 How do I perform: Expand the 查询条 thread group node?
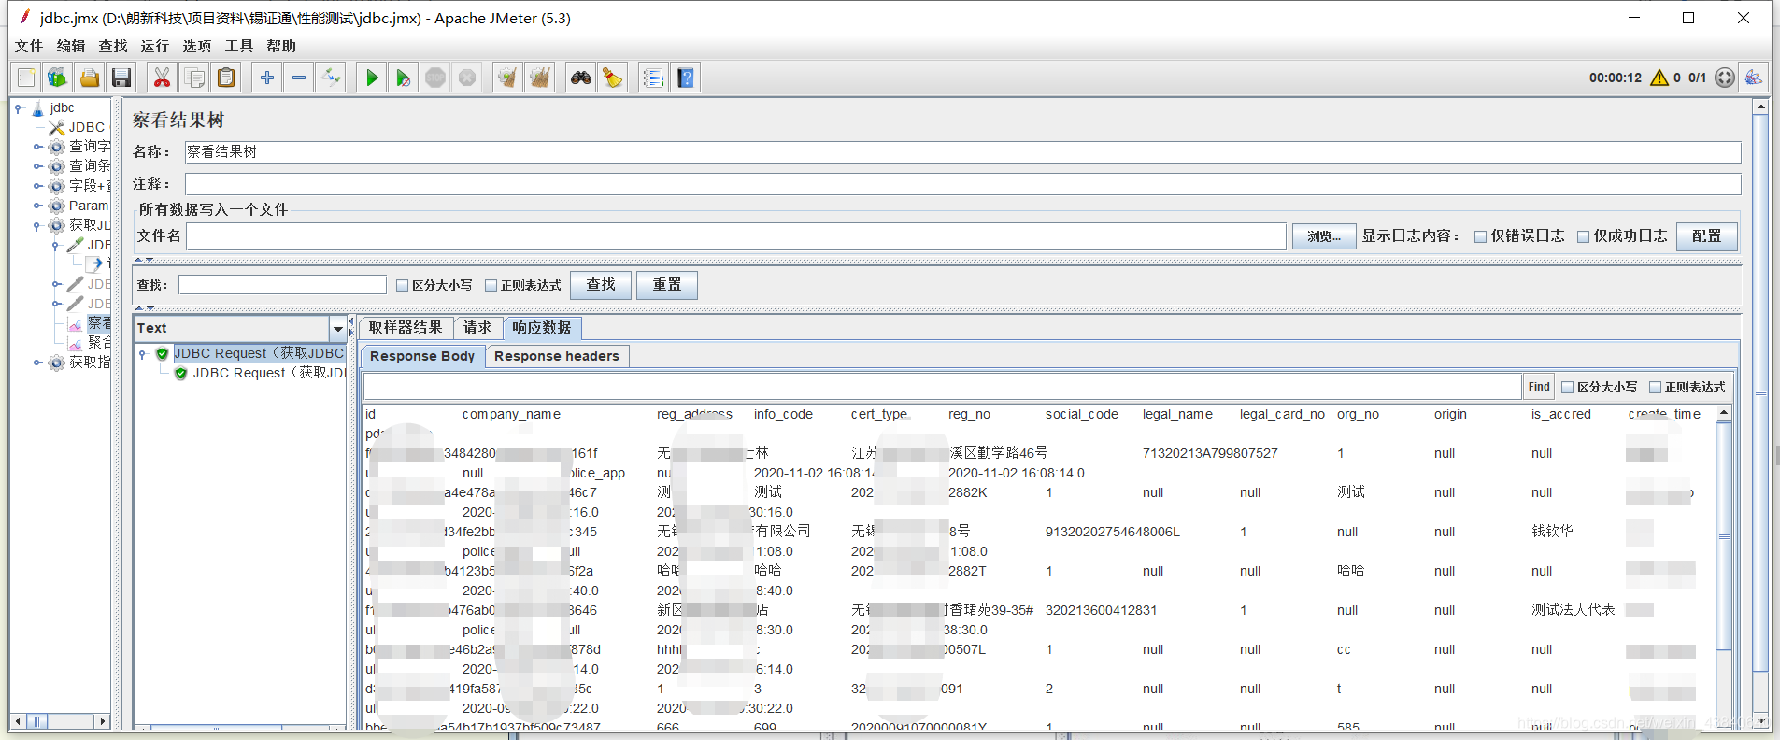pyautogui.click(x=37, y=166)
